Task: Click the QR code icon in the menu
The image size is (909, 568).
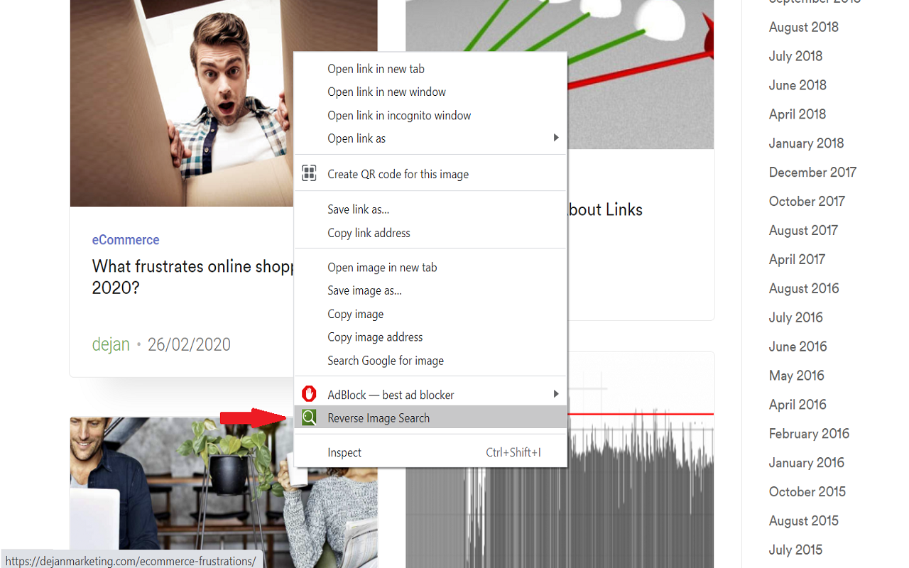Action: coord(310,173)
